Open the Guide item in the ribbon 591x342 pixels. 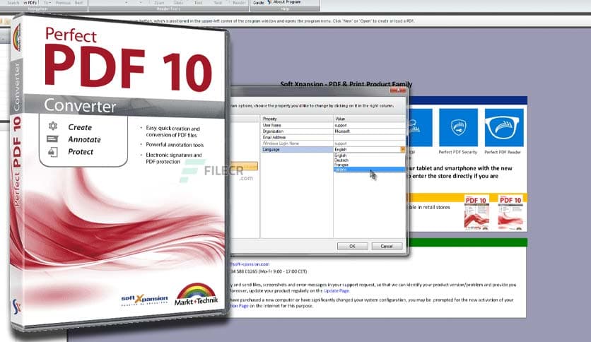click(x=258, y=2)
